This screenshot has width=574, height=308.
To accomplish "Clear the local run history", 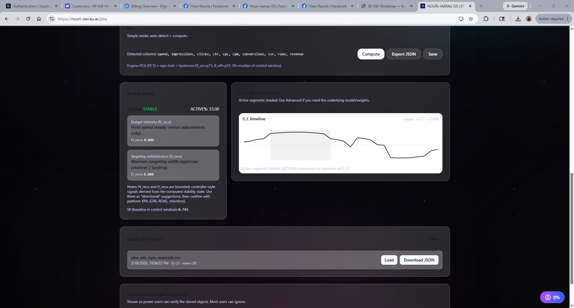I will (433, 239).
